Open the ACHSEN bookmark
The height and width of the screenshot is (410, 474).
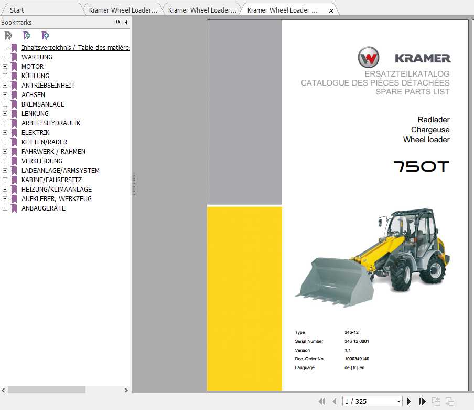(x=33, y=94)
